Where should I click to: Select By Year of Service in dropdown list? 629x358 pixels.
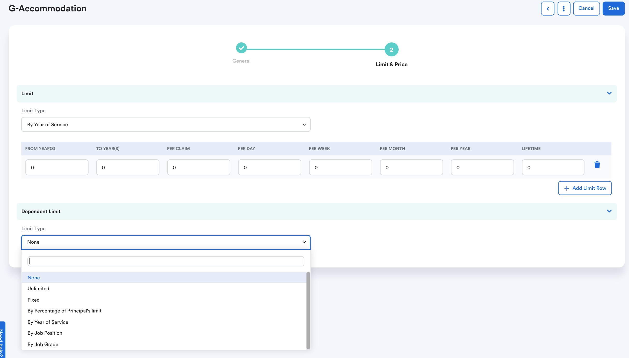tap(164, 322)
